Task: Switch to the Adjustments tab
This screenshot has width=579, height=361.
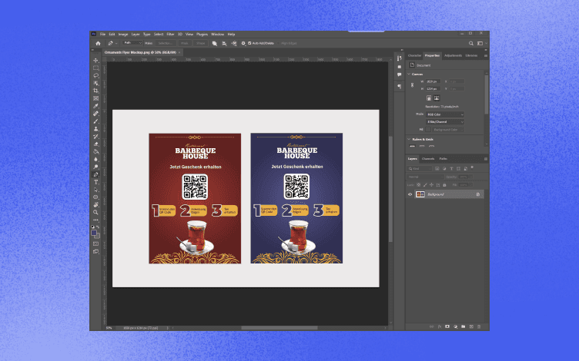Action: tap(453, 55)
